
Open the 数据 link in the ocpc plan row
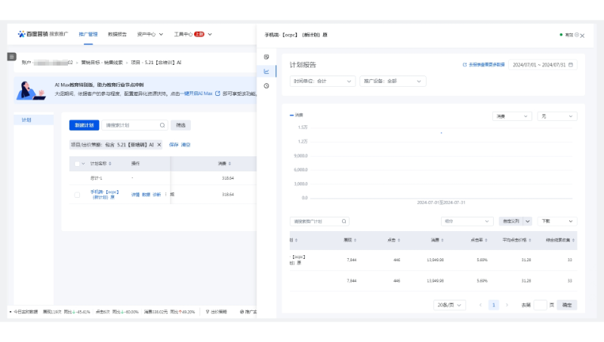pos(146,195)
